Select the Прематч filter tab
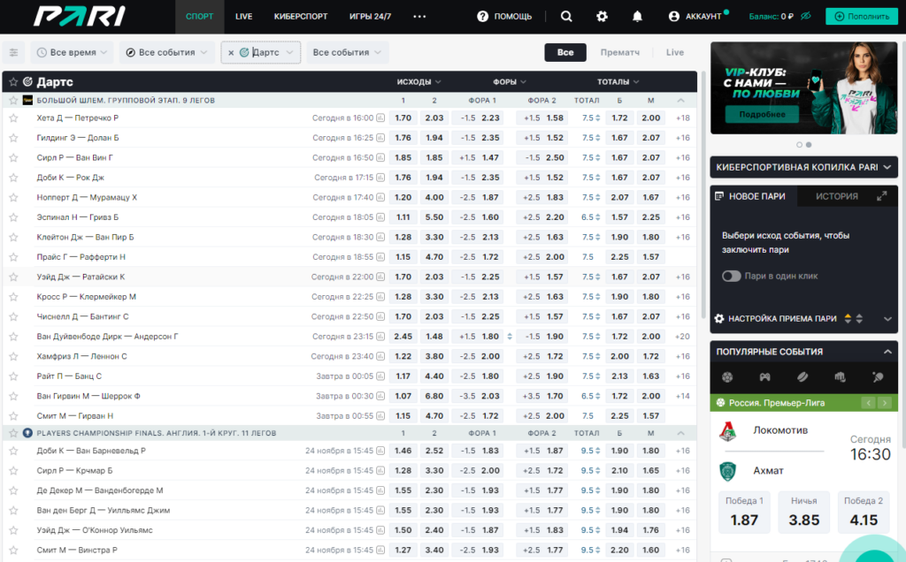906x562 pixels. tap(619, 52)
